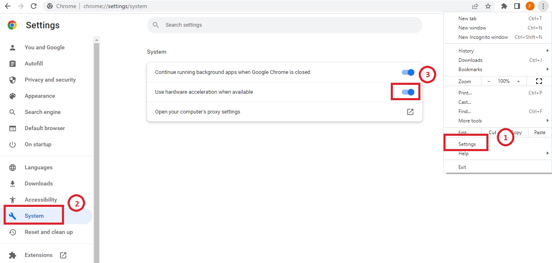Click Paste in the Edit row

(x=540, y=133)
